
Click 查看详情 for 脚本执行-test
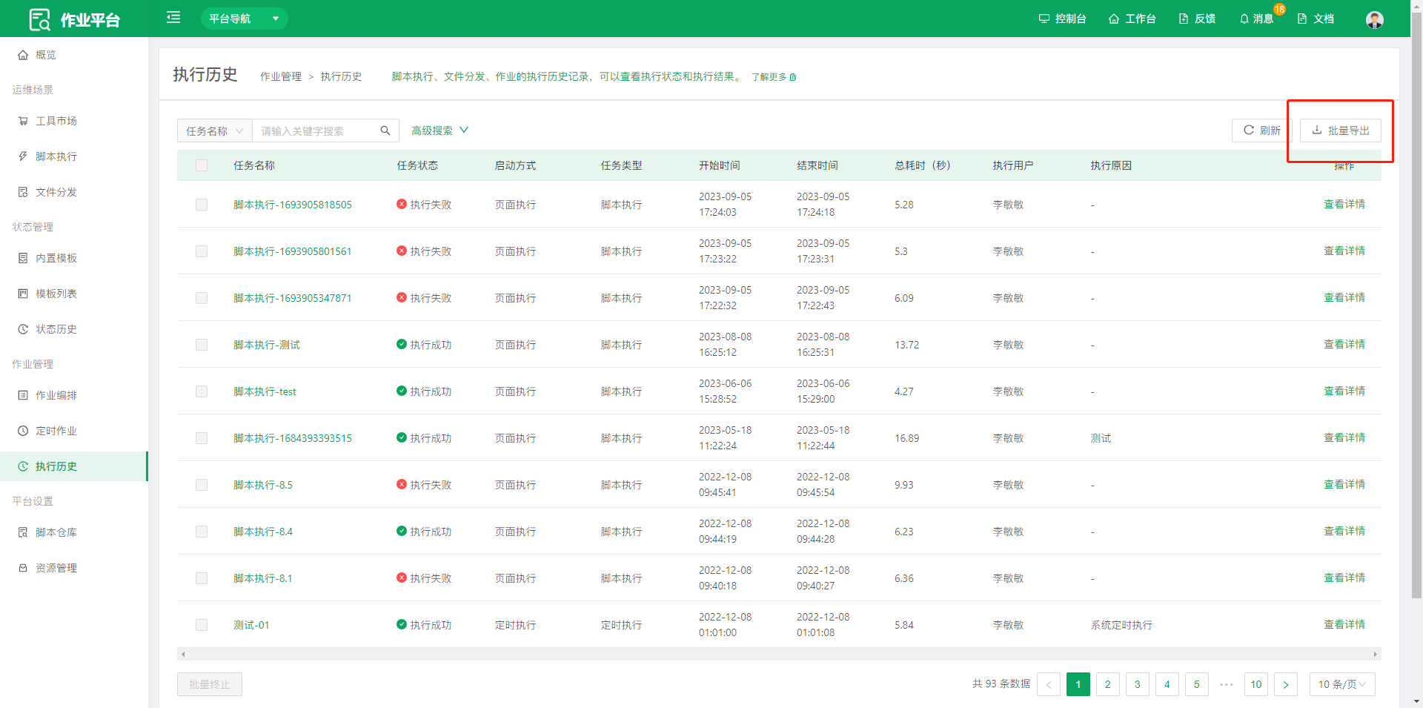(x=1344, y=391)
